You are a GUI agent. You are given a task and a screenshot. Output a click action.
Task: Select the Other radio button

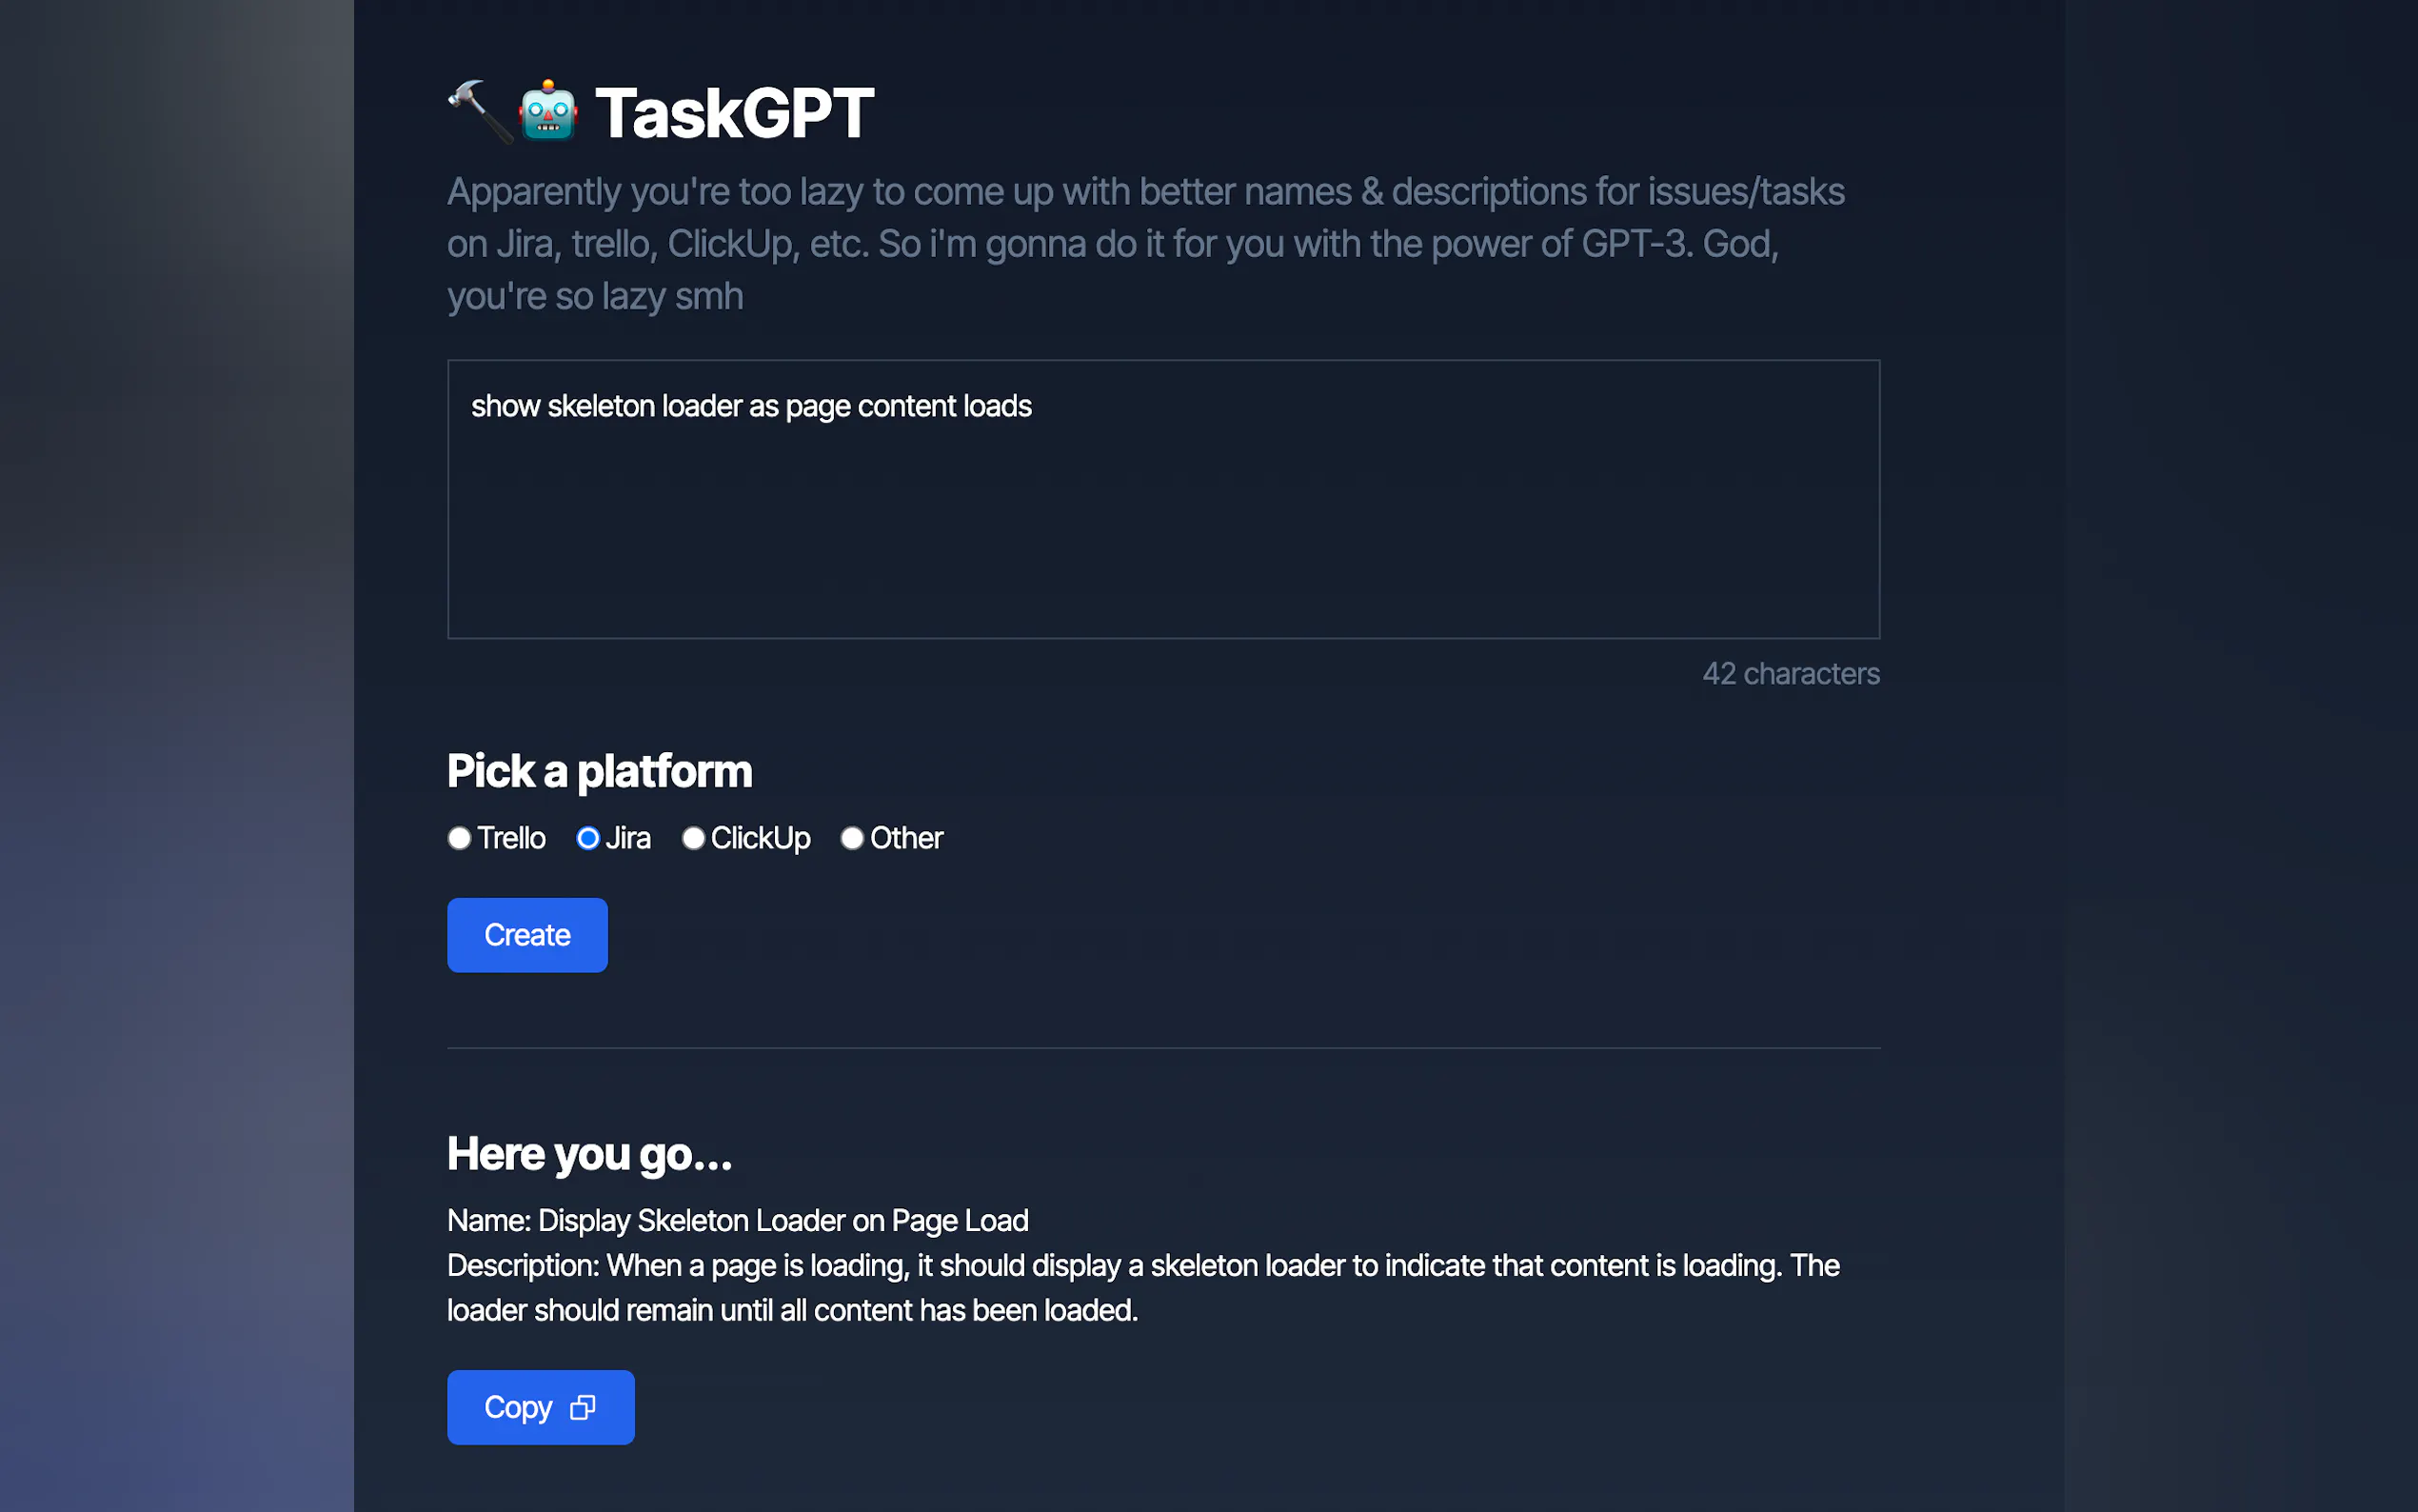point(852,838)
